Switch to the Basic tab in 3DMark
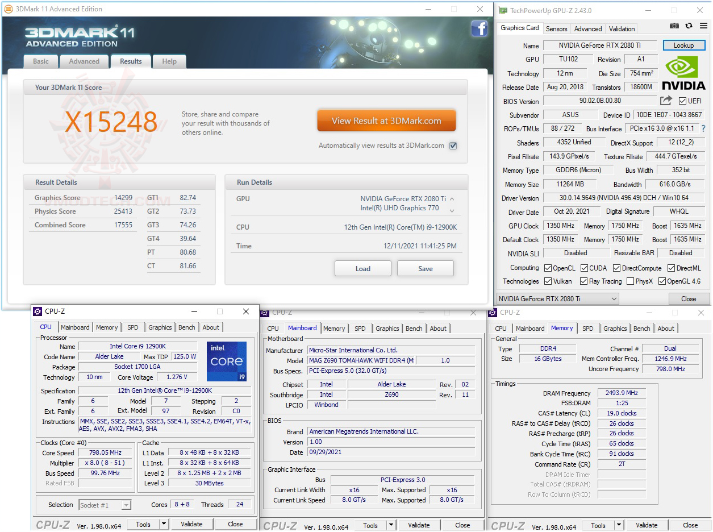The height and width of the screenshot is (532, 713). click(41, 61)
